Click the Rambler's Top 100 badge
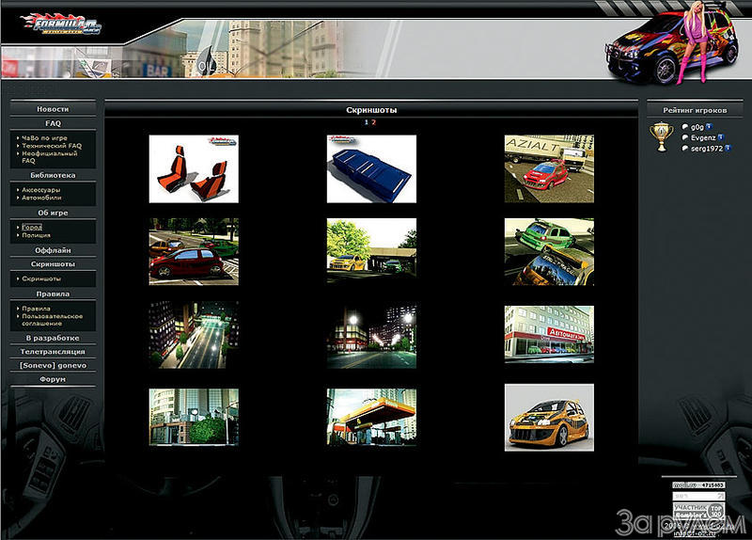The width and height of the screenshot is (752, 540). pos(698,513)
